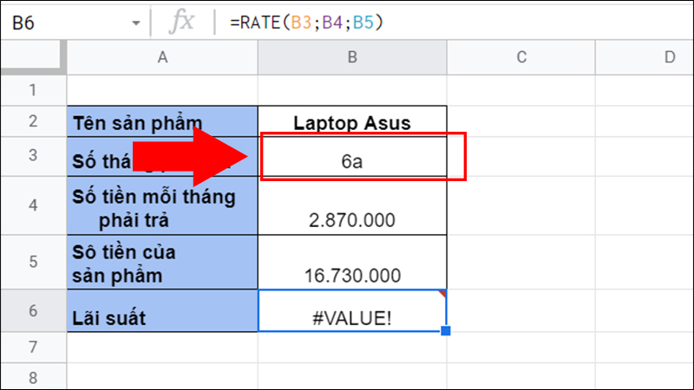Select row 7 header

[33, 348]
